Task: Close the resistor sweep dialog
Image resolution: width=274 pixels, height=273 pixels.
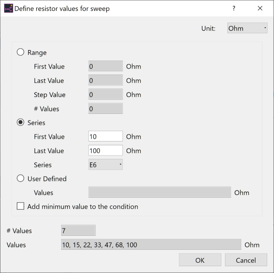Action: click(x=260, y=9)
